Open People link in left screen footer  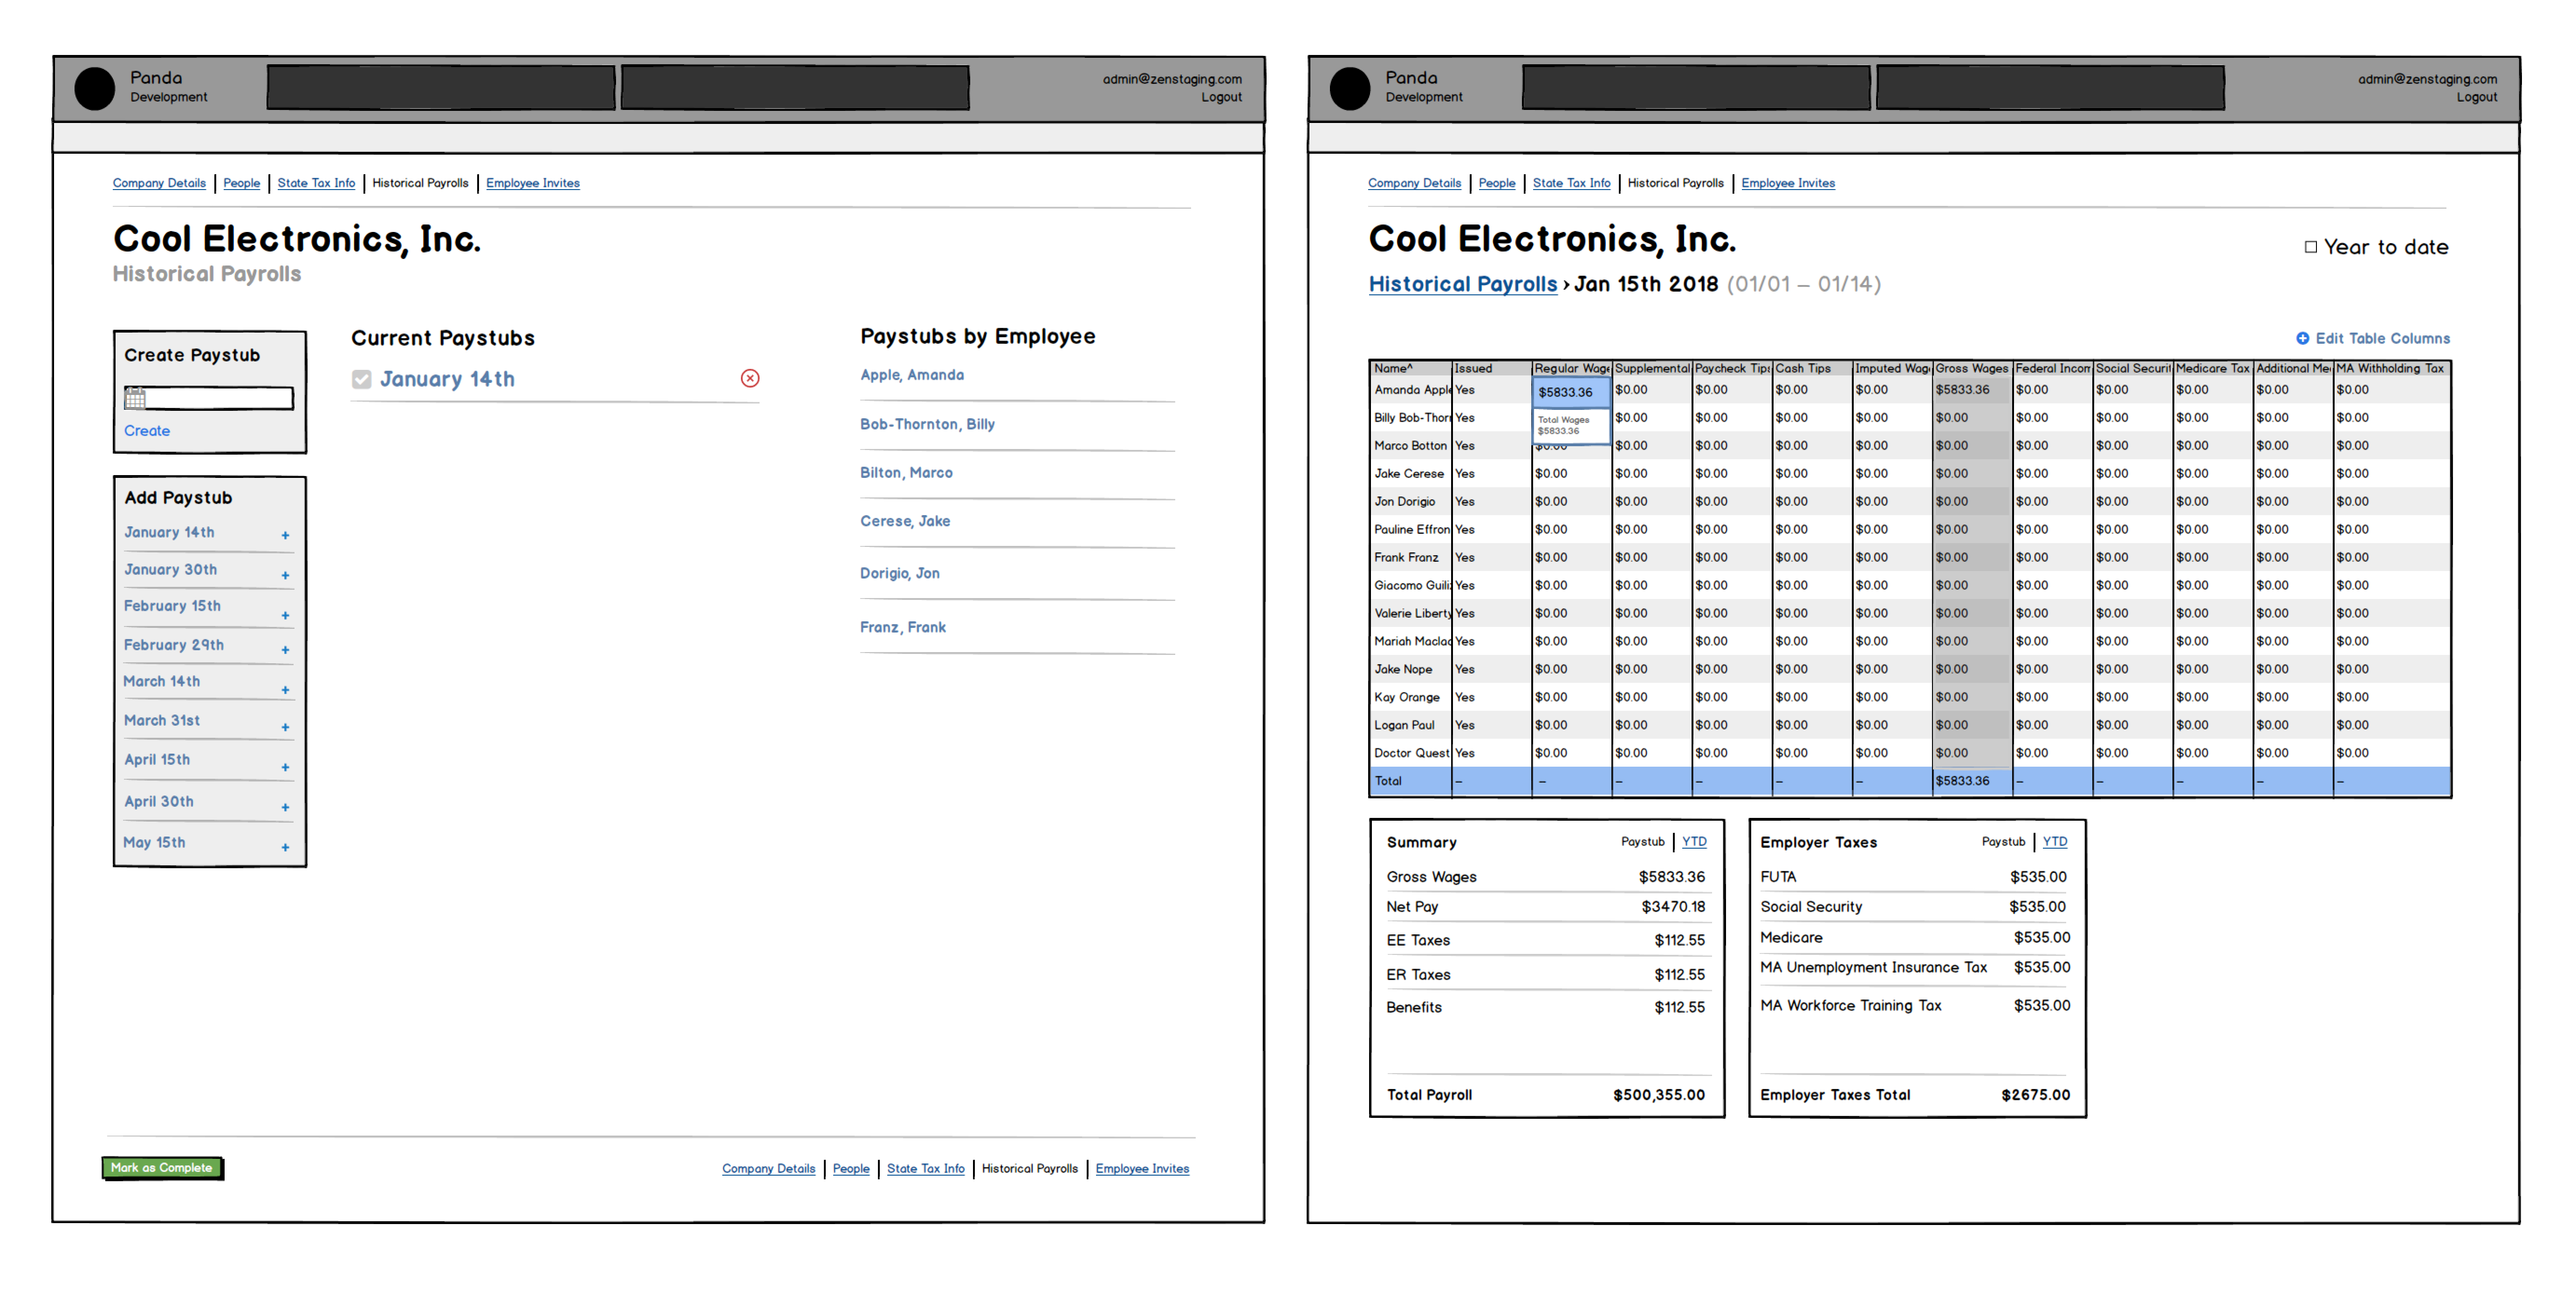[x=851, y=1168]
